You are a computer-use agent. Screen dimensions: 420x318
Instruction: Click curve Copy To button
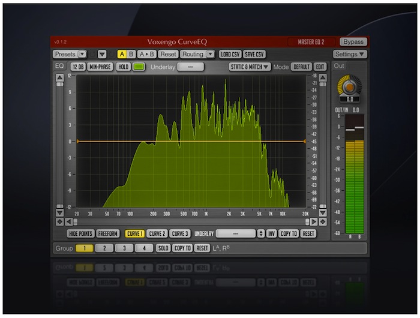pos(289,233)
